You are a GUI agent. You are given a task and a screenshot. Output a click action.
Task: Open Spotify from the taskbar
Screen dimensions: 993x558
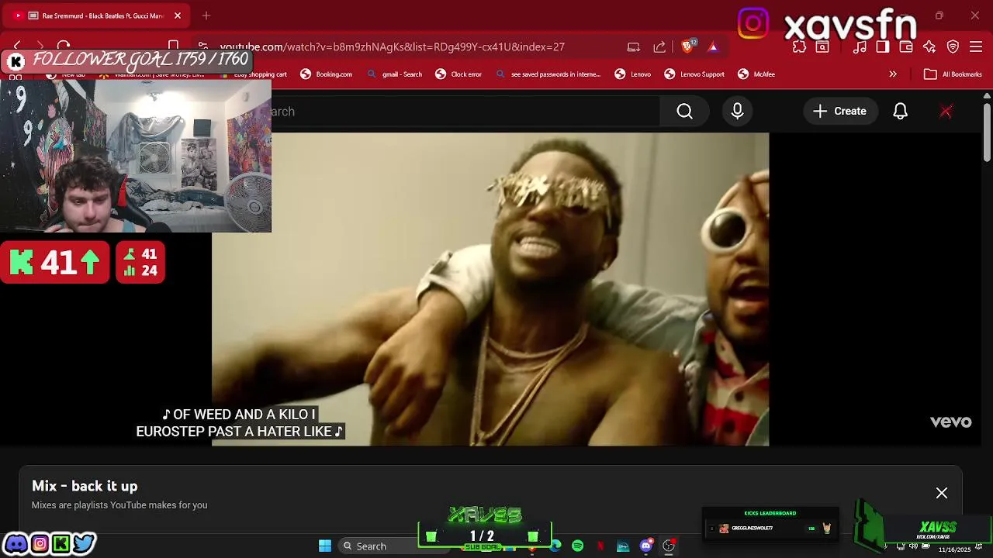coord(578,546)
